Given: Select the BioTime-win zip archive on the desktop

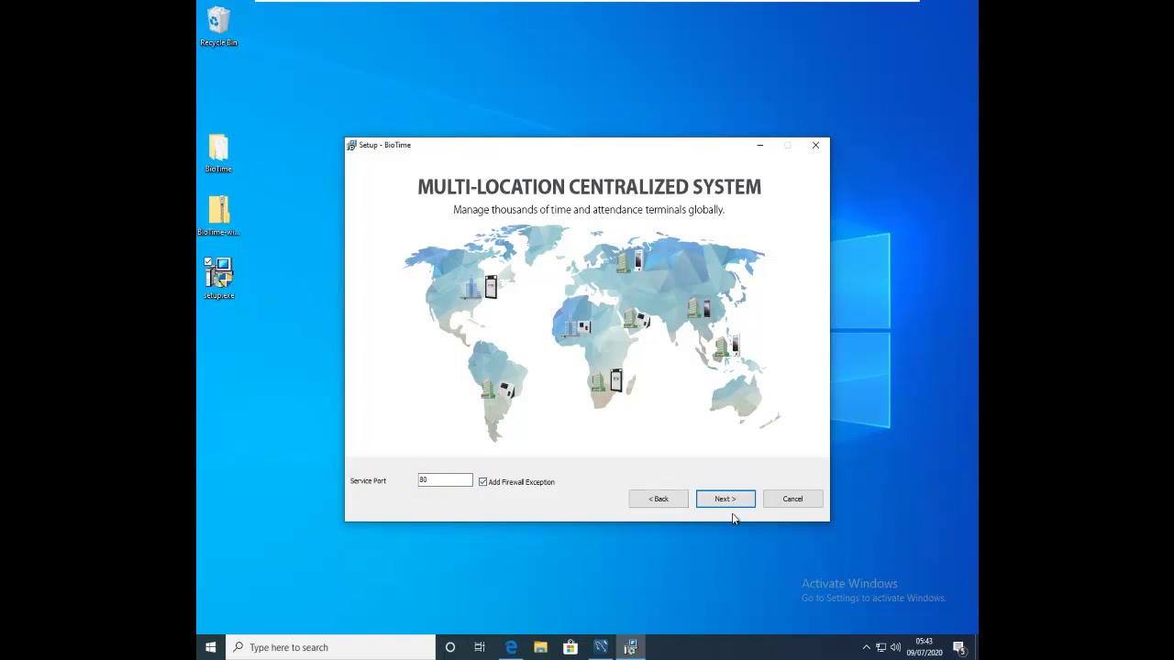Looking at the screenshot, I should click(218, 216).
